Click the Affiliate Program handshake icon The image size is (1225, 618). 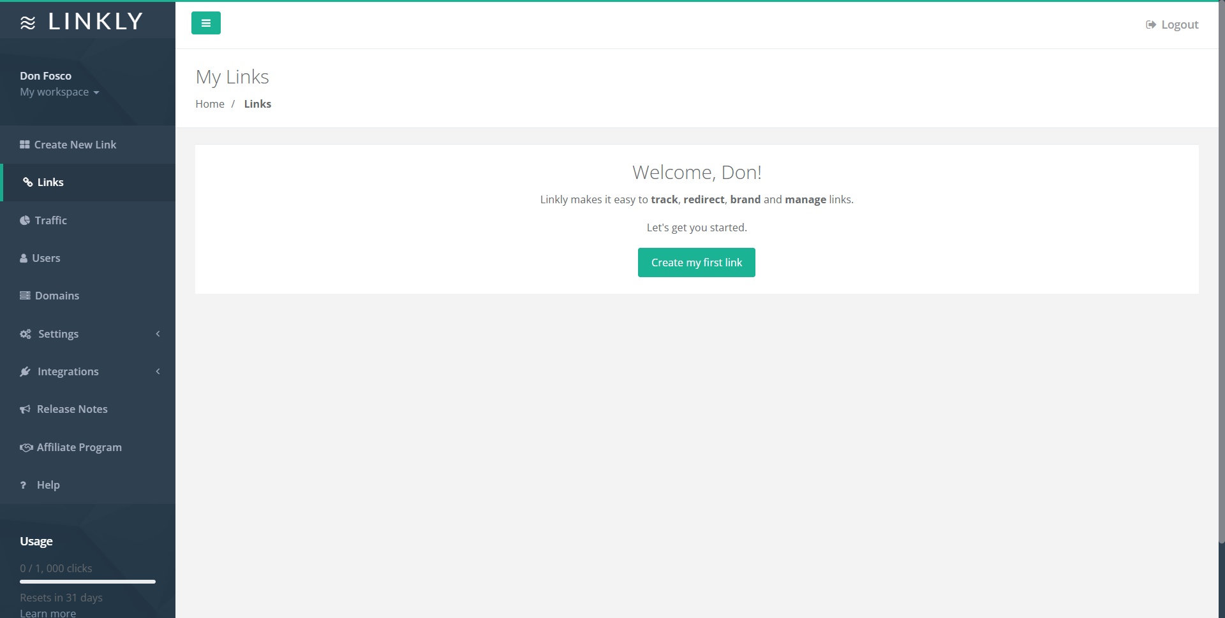click(26, 447)
